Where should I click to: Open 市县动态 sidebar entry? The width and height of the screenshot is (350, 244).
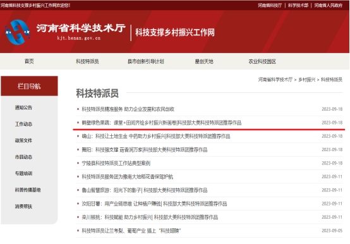coord(23,157)
